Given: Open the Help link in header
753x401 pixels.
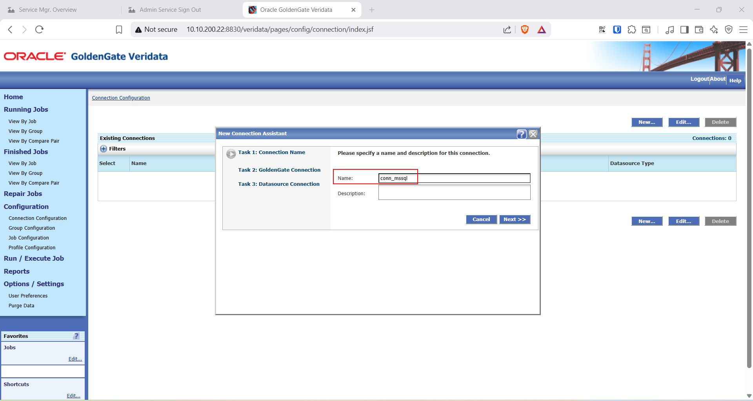Looking at the screenshot, I should tap(735, 80).
